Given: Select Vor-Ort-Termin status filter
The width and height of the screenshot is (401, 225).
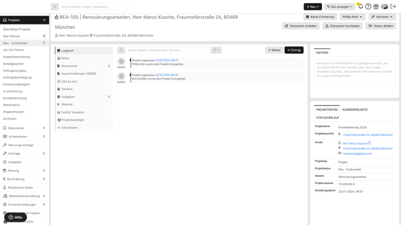Looking at the screenshot, I should [13, 50].
